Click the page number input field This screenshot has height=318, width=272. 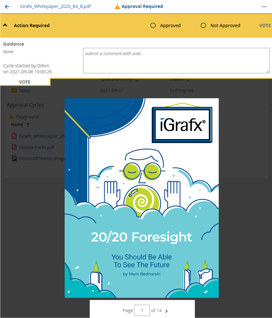142,310
